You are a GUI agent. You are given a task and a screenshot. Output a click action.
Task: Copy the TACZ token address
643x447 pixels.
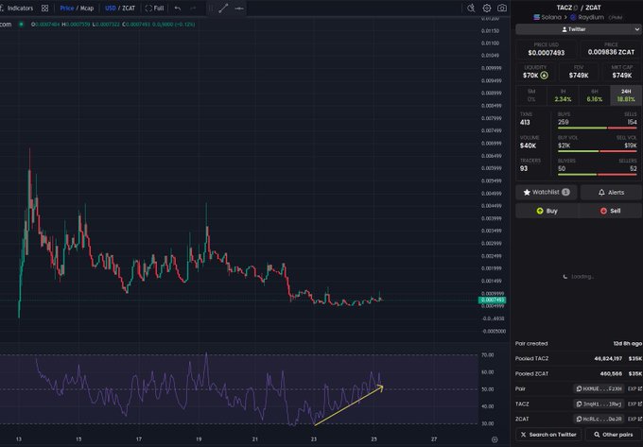tap(599, 404)
